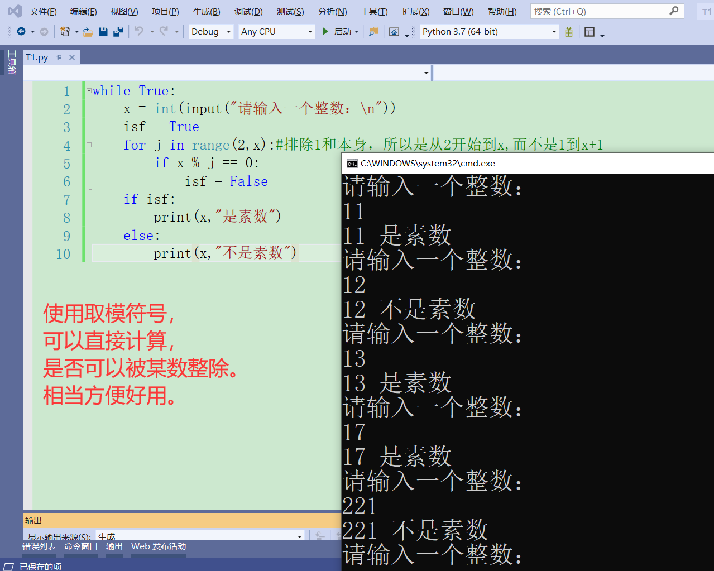This screenshot has width=714, height=571.
Task: Click the Python environments gift box icon
Action: [x=569, y=32]
